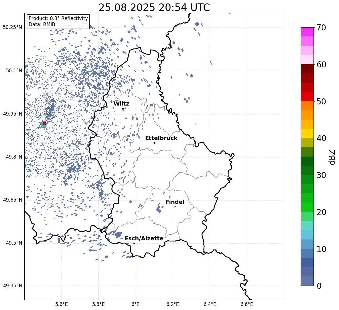Click the 49.5°N latitude label
This screenshot has height=310, width=339.
14,243
